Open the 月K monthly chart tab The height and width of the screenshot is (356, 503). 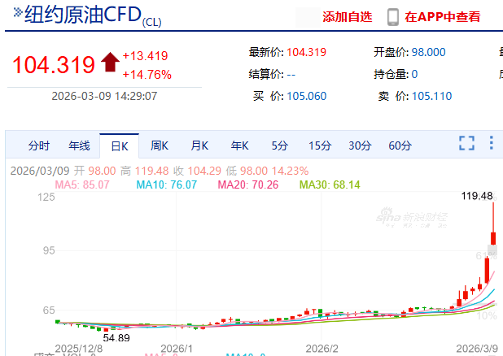click(199, 146)
